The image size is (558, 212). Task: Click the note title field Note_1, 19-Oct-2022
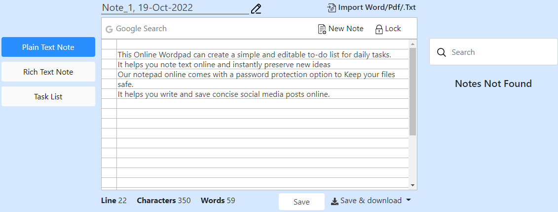[x=175, y=8]
